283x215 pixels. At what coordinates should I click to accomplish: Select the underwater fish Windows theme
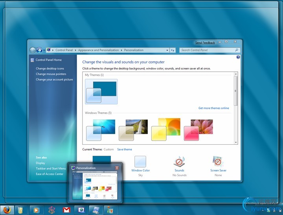pyautogui.click(x=101, y=130)
